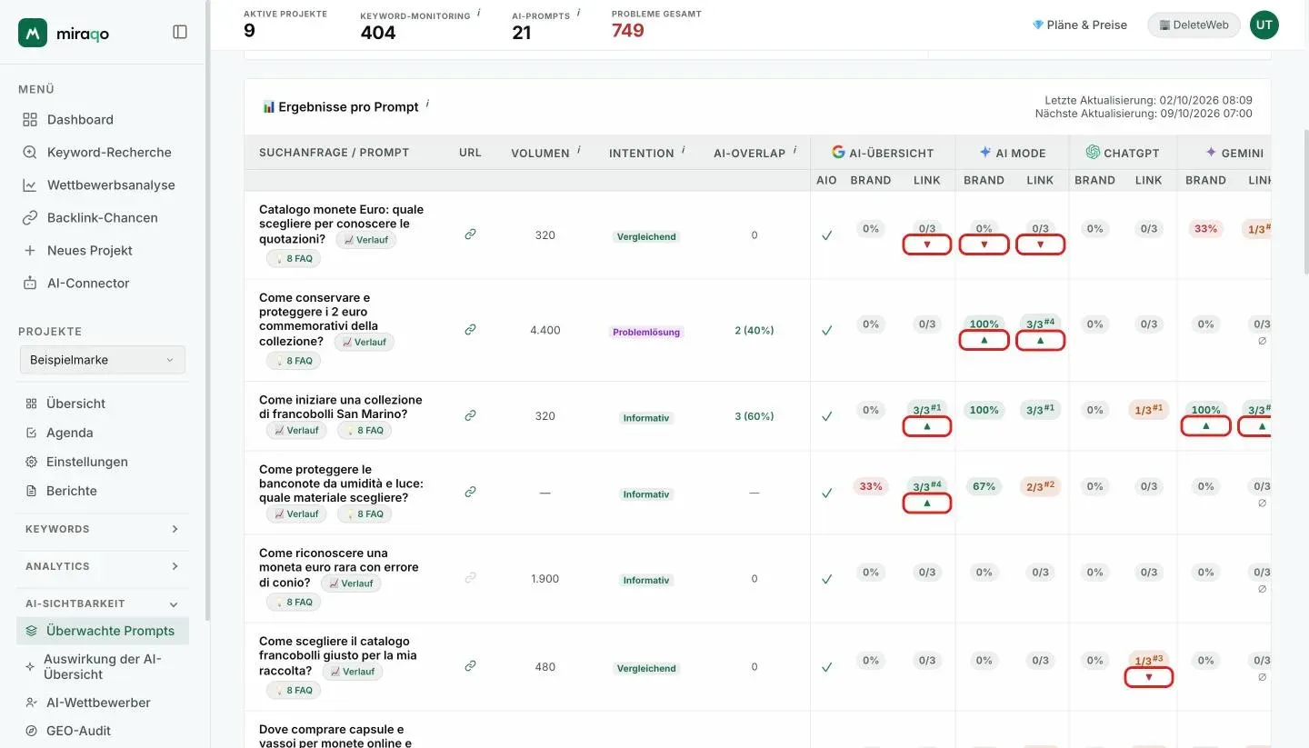1309x748 pixels.
Task: Open Verlauf for Catalogo monete Euro prompt
Action: tap(365, 240)
